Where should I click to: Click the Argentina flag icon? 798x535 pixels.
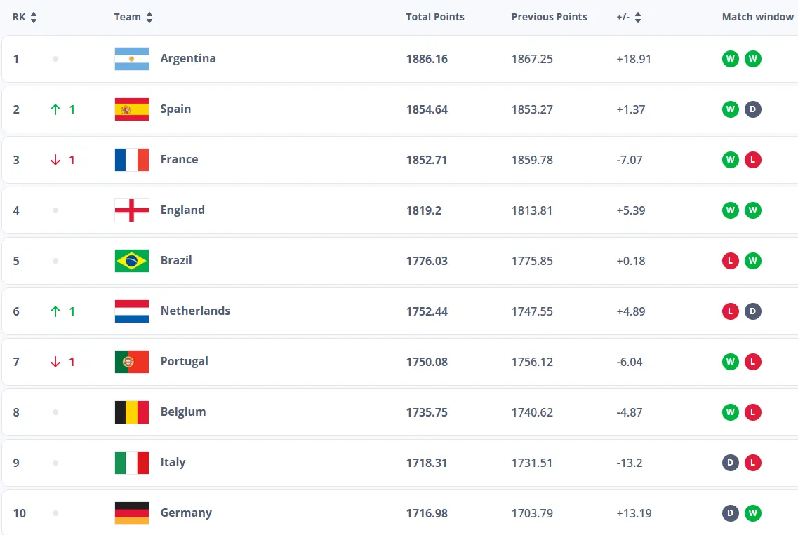tap(132, 59)
